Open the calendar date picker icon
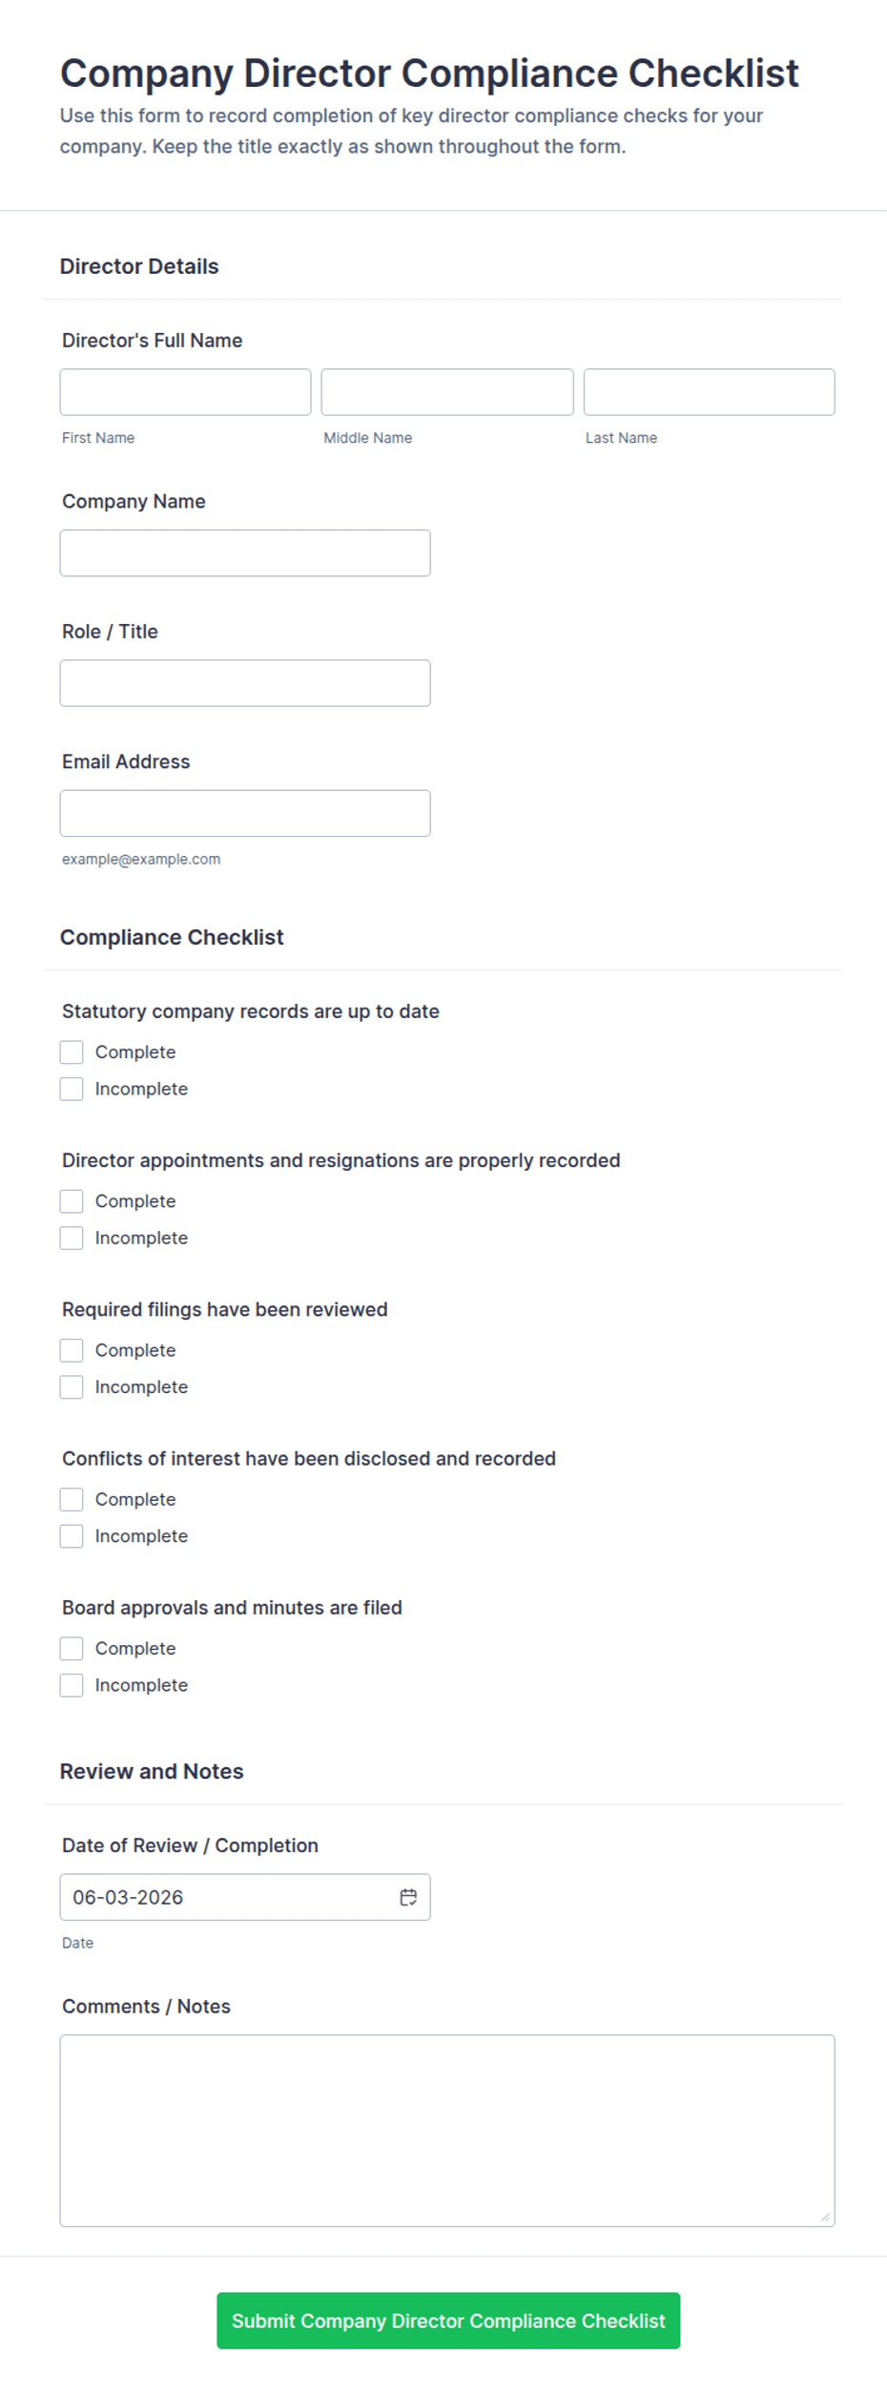The width and height of the screenshot is (887, 2396). [x=408, y=1897]
